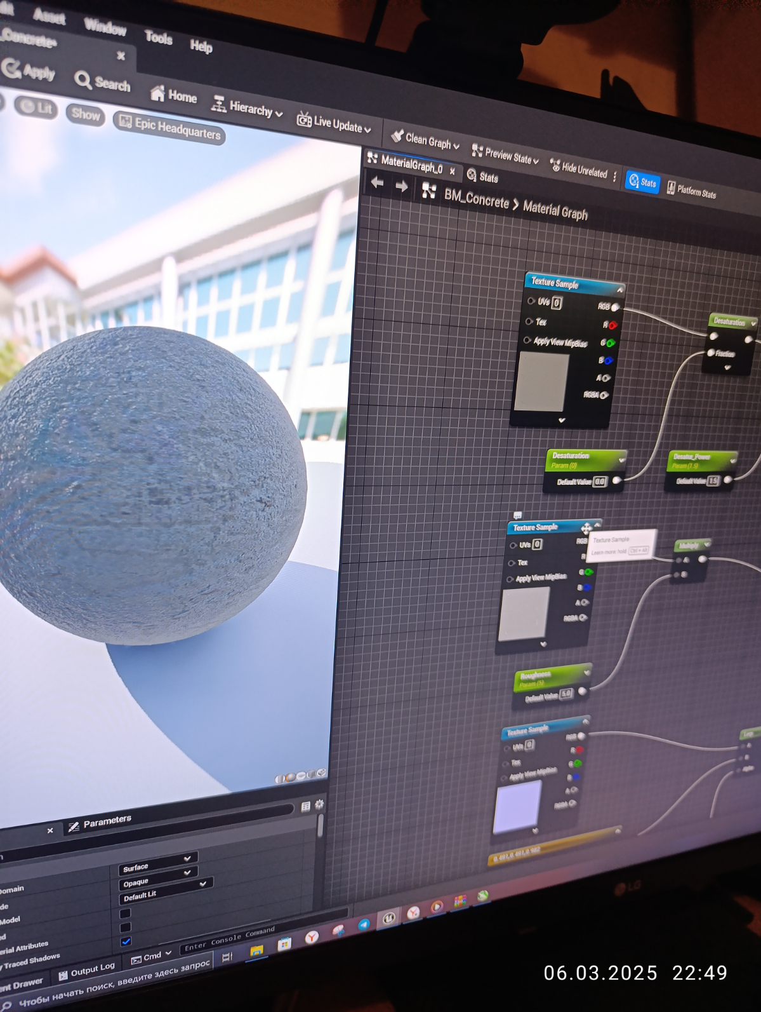The height and width of the screenshot is (1012, 761).
Task: Open the Hierarchy dropdown
Action: point(247,107)
